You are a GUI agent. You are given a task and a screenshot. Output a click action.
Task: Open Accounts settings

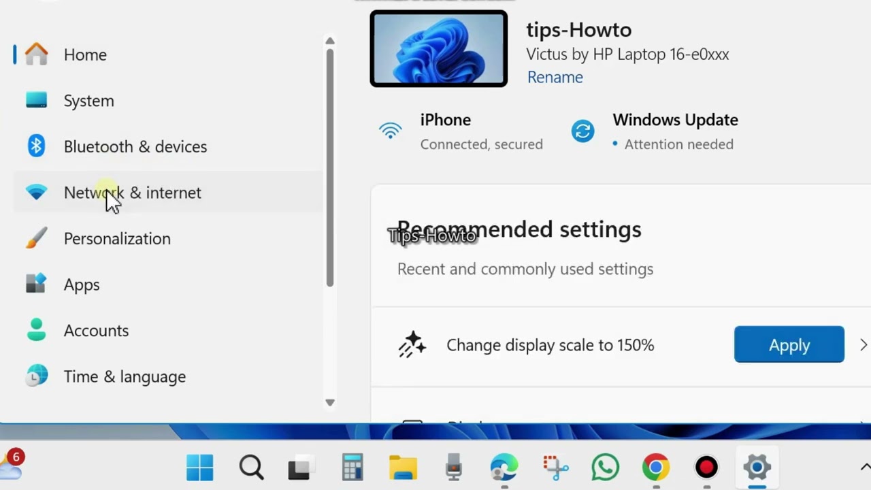[167, 330]
